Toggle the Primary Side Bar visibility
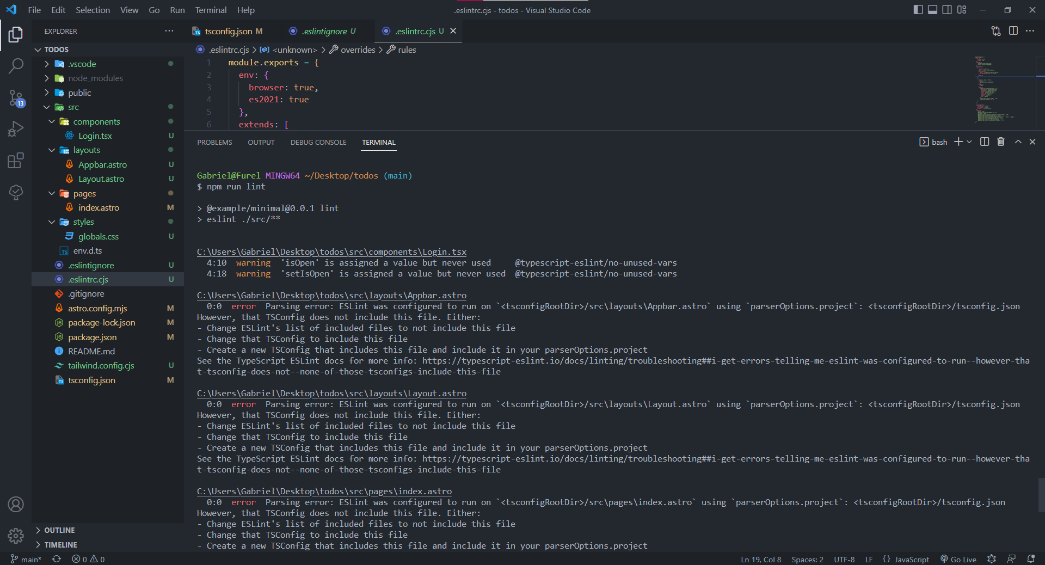This screenshot has width=1045, height=565. tap(918, 10)
